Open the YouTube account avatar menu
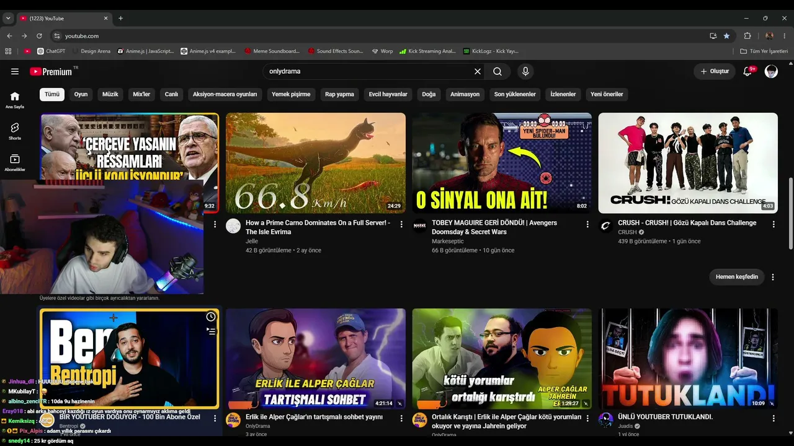The width and height of the screenshot is (794, 446). click(771, 71)
